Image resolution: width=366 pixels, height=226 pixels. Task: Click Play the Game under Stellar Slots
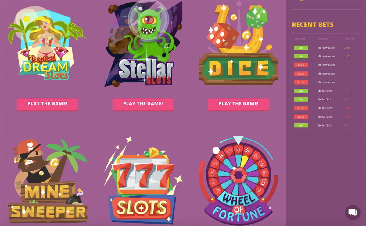[143, 104]
